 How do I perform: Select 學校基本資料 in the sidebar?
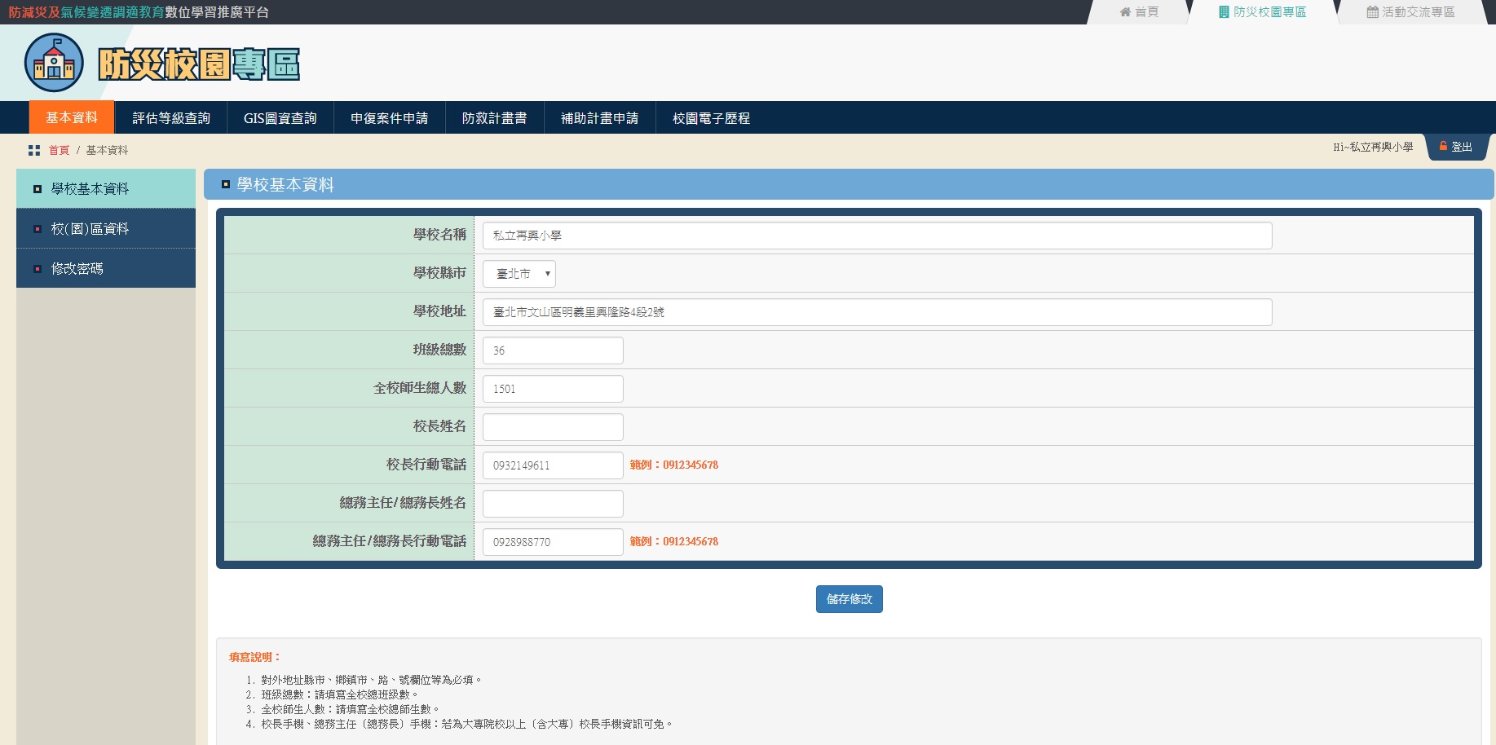pyautogui.click(x=90, y=189)
